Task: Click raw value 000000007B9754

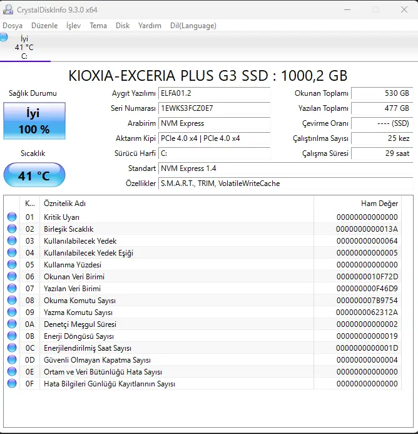Action: click(x=367, y=301)
